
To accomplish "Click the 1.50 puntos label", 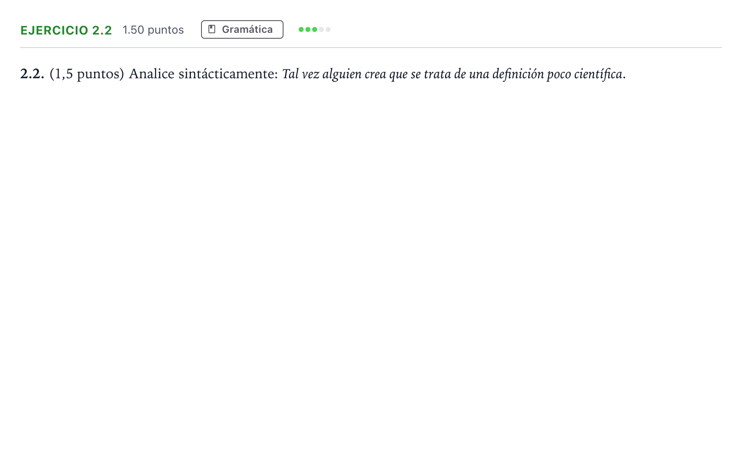I will (153, 30).
